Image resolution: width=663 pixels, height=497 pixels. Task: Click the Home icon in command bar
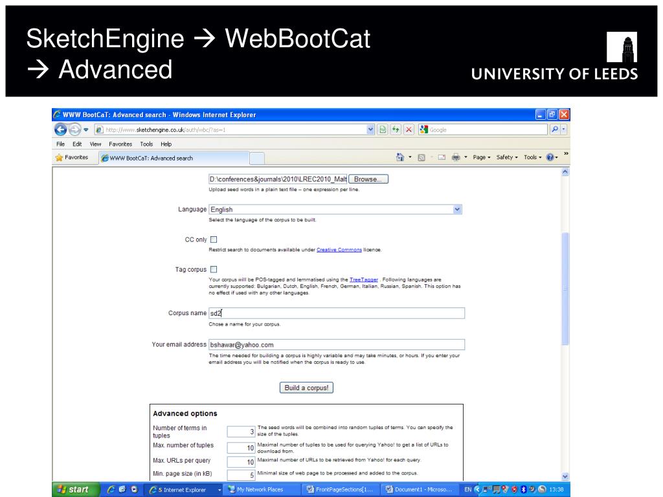click(x=400, y=157)
